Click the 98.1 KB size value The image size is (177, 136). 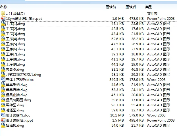point(118,105)
